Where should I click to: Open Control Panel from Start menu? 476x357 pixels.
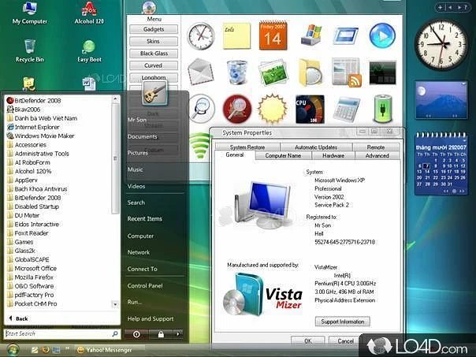(x=145, y=285)
